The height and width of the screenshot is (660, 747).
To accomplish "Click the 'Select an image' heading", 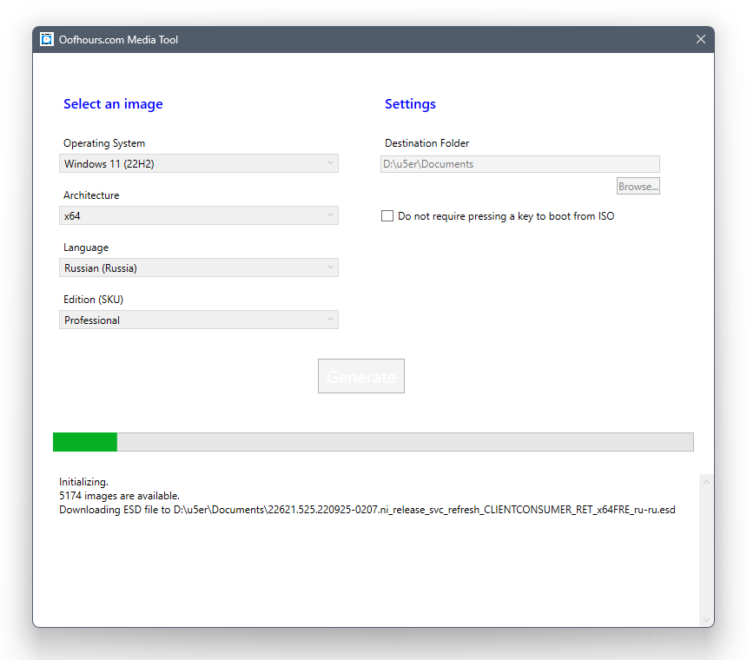I will [113, 104].
